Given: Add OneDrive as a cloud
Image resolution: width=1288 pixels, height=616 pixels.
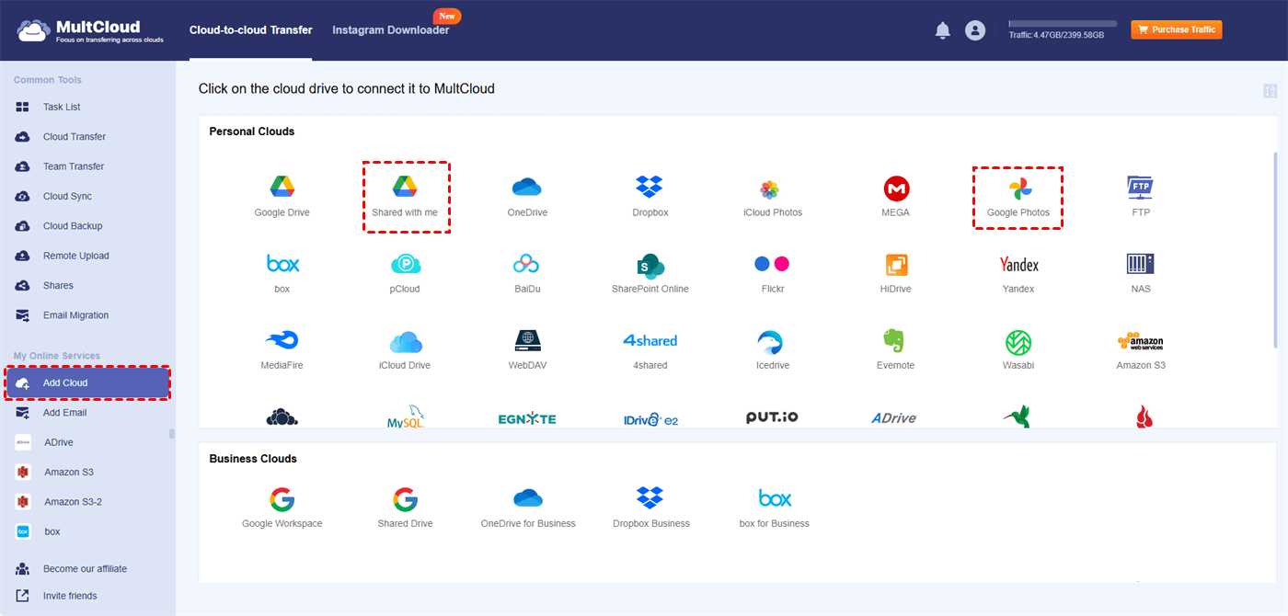Looking at the screenshot, I should (527, 196).
